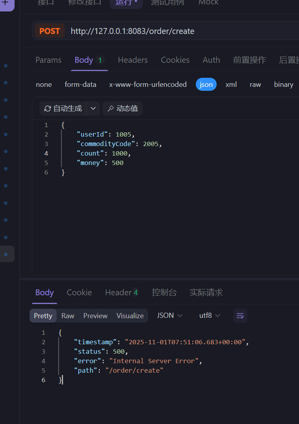This screenshot has width=299, height=424.
Task: Open the JSON response format dropdown
Action: click(169, 315)
